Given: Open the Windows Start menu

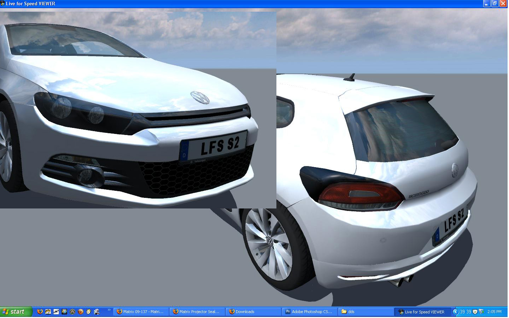Looking at the screenshot, I should [x=16, y=312].
